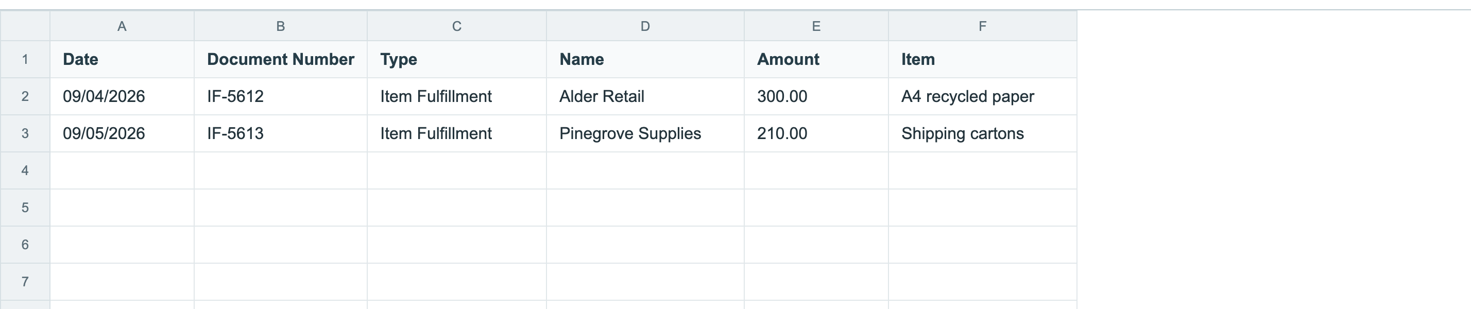Select row 4 header
Screen dimensions: 1471x309
click(x=25, y=171)
